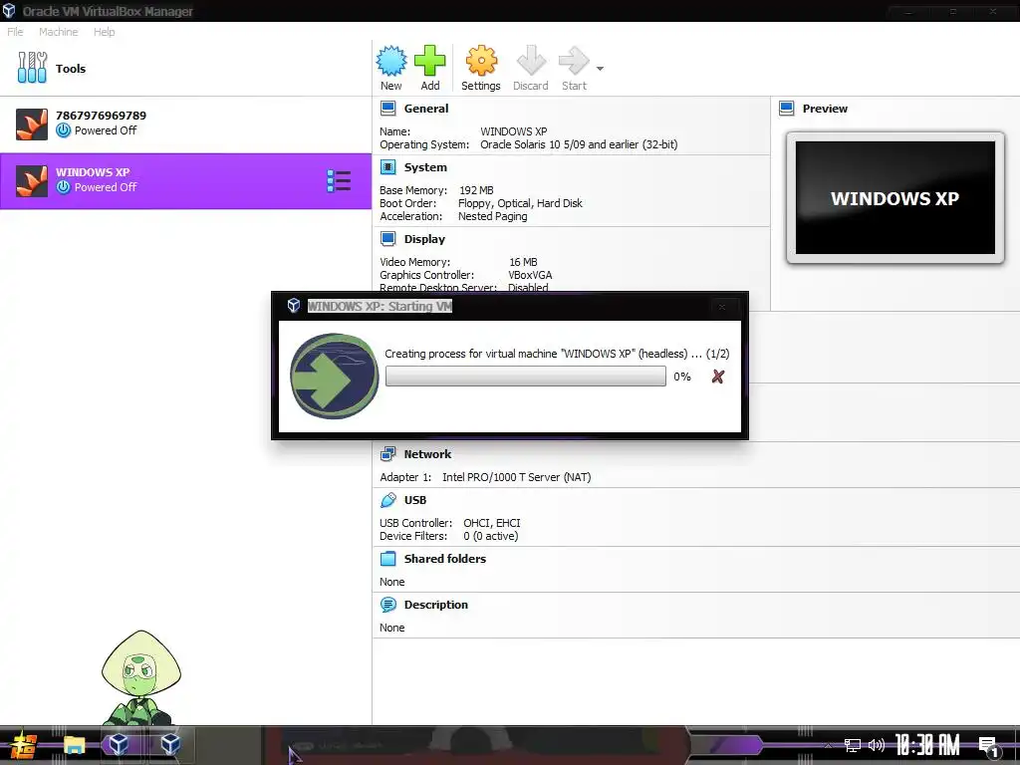This screenshot has width=1020, height=765.
Task: Click the 10:30 AM taskbar clock
Action: point(927,745)
